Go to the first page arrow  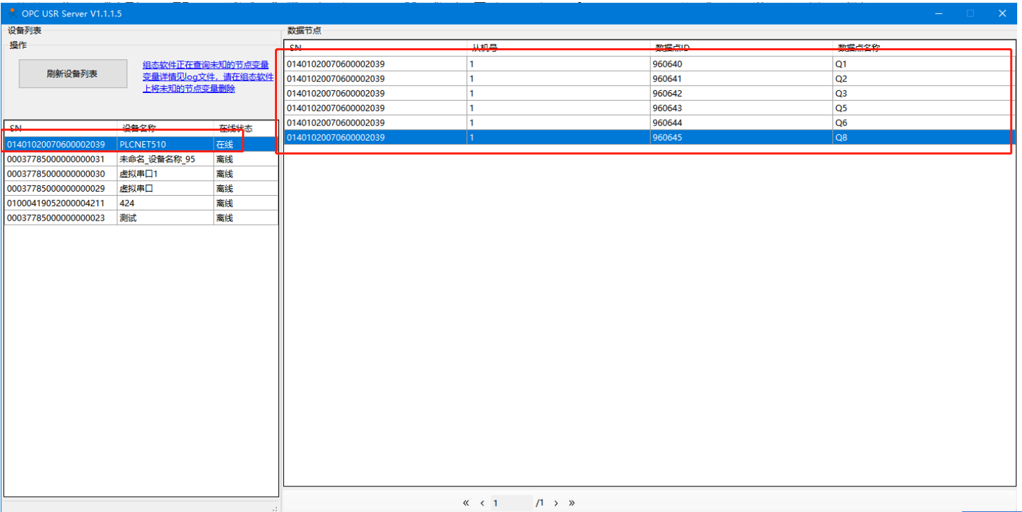click(x=466, y=503)
